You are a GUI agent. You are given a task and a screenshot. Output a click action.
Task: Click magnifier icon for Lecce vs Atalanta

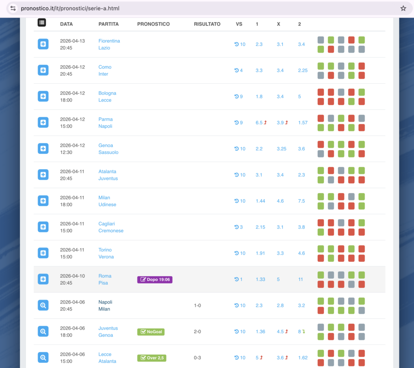[43, 357]
